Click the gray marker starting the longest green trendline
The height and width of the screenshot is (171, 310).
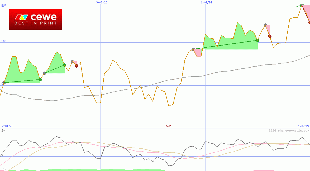(x=193, y=49)
